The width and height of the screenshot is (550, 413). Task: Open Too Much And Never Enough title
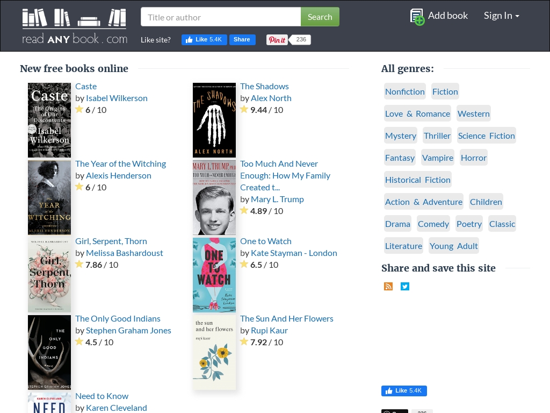(285, 176)
